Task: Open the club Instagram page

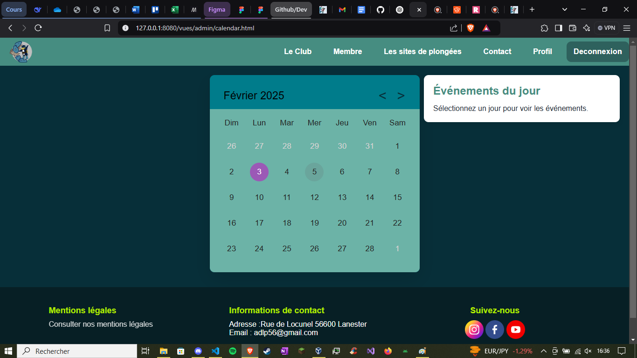Action: [x=474, y=330]
